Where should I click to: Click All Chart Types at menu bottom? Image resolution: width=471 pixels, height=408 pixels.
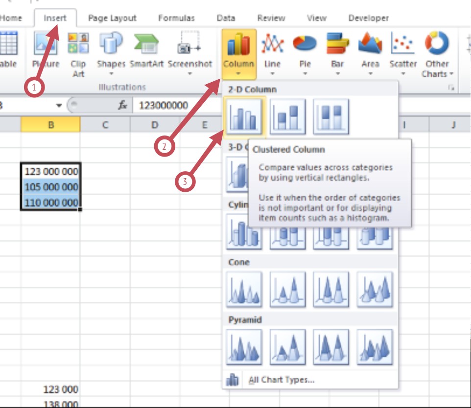(281, 380)
